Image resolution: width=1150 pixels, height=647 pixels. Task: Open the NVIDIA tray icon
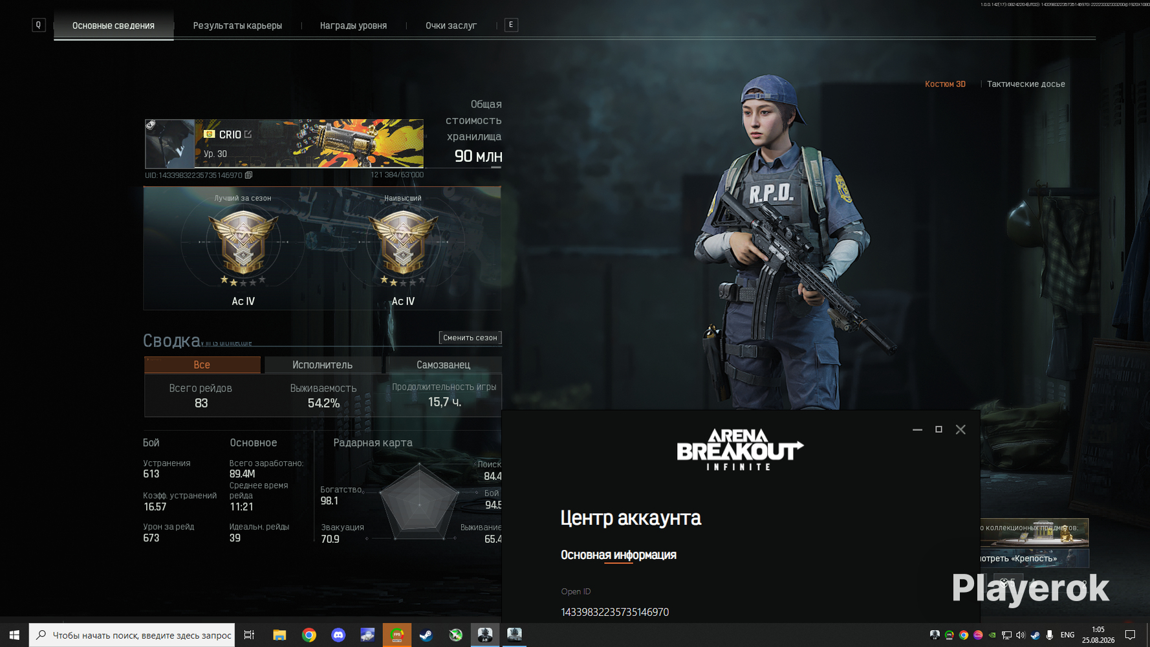click(x=992, y=635)
